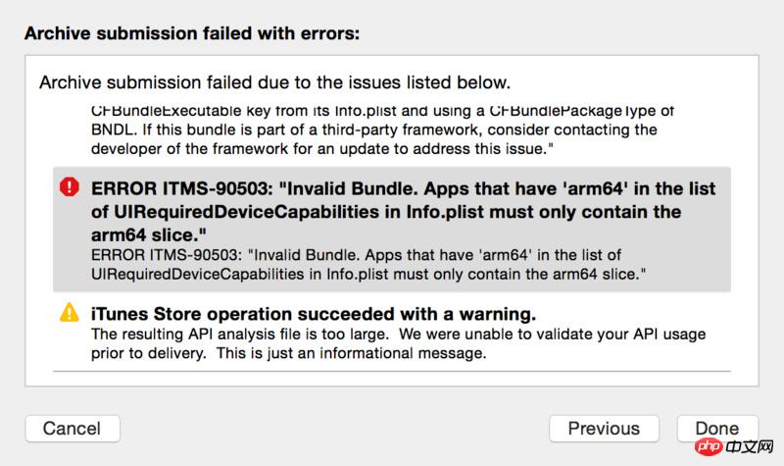Click the 'Archive submission failed with errors:' title

192,33
